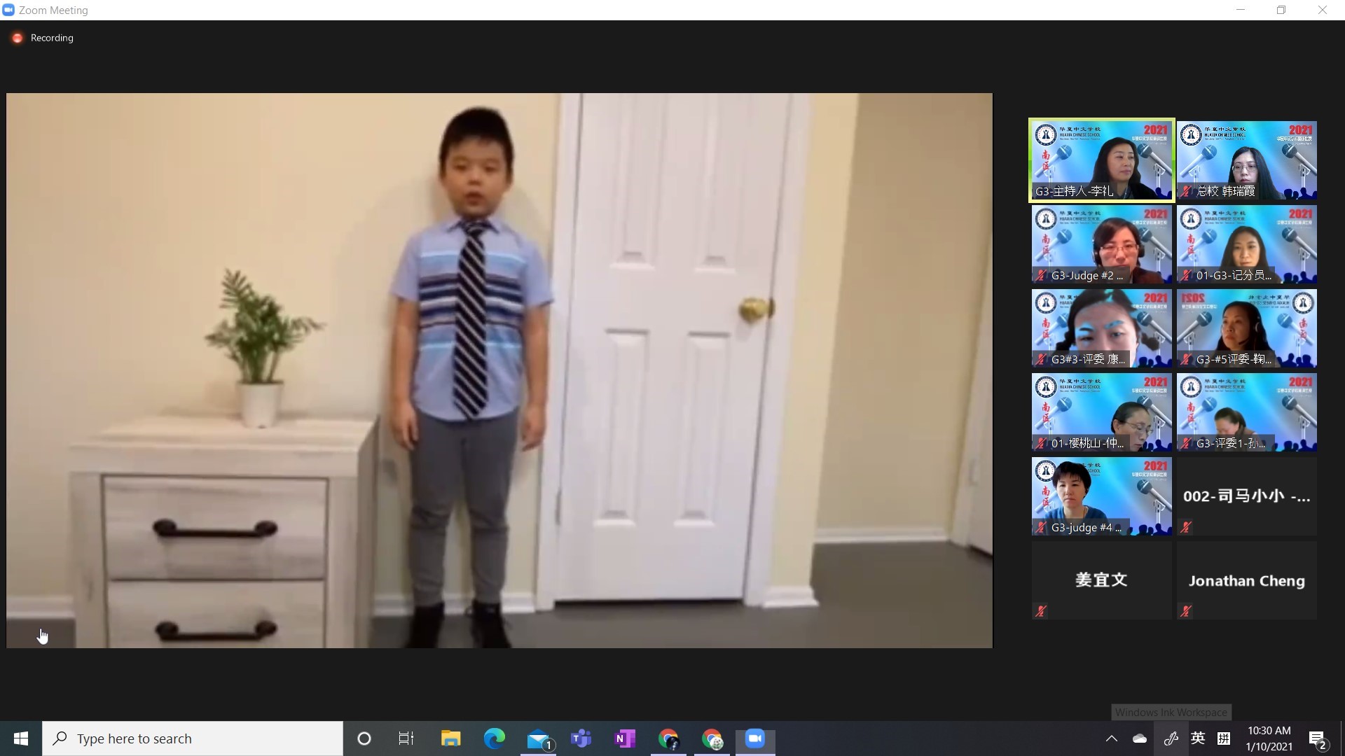Click the Recording indicator icon
Screen dimensions: 1345x756
coord(18,38)
